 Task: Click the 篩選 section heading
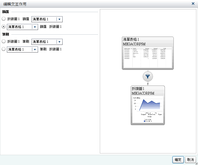click(x=6, y=12)
